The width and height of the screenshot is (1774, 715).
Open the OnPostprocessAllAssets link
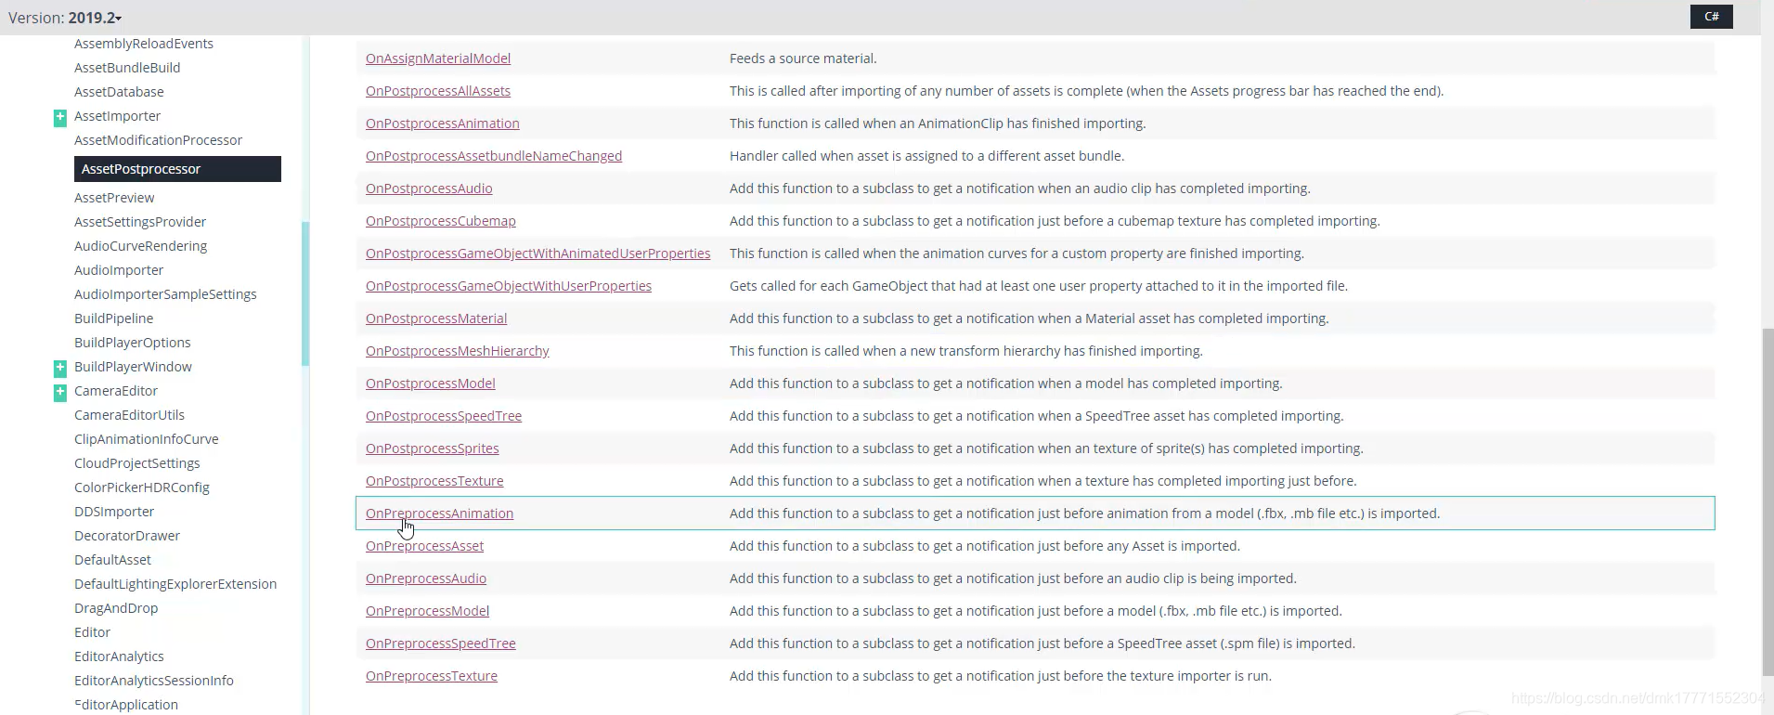click(x=438, y=91)
